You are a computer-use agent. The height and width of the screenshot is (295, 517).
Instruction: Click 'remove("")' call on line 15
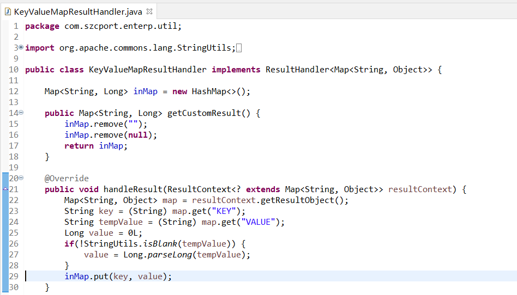click(118, 124)
